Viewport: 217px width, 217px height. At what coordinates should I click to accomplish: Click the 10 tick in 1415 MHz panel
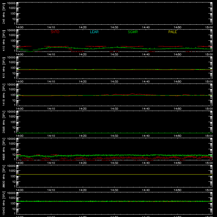[x=14, y=100]
